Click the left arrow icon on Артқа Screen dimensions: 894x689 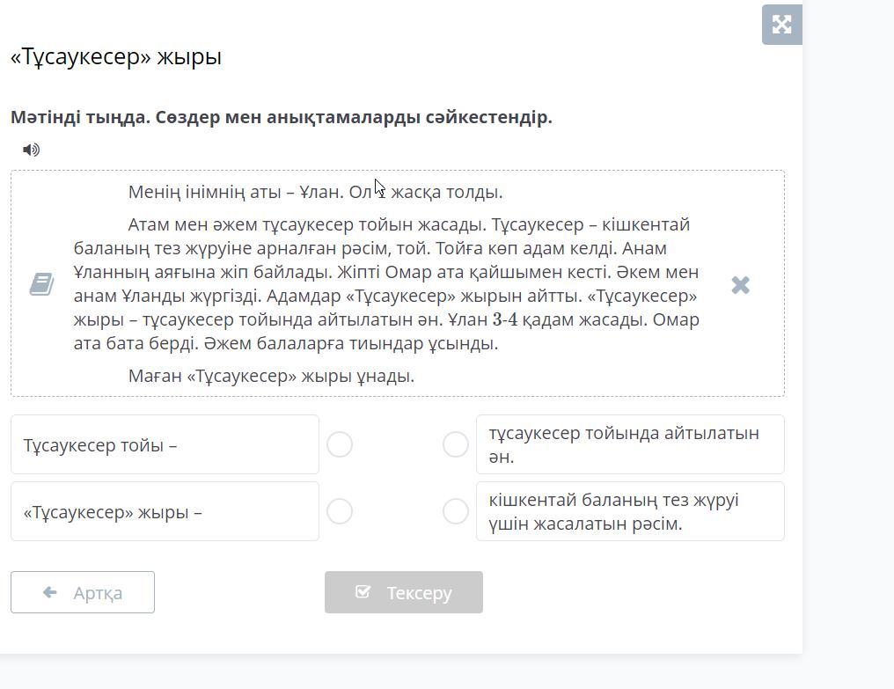pos(50,592)
